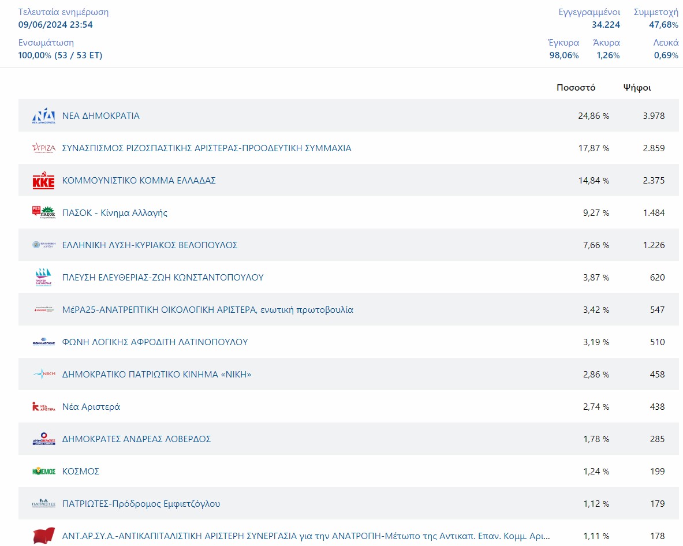683x546 pixels.
Task: Open the ΚΟΣΜΟΣ party link
Action: [x=81, y=471]
